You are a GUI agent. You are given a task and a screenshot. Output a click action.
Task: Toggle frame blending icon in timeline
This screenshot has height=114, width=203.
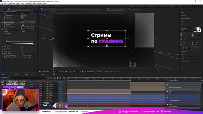(x=58, y=78)
